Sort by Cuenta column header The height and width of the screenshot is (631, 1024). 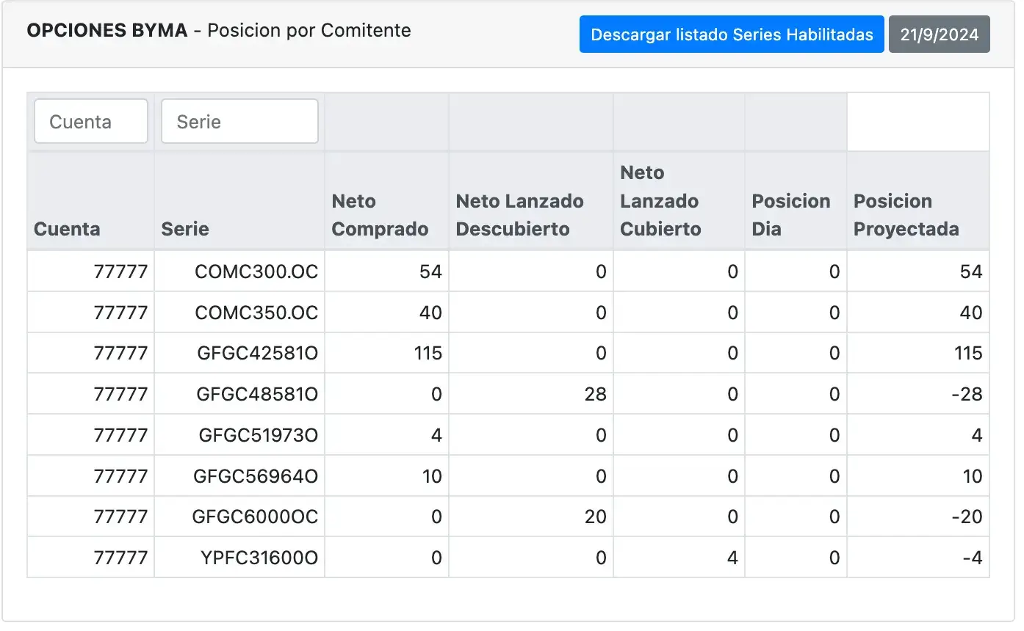click(x=67, y=229)
